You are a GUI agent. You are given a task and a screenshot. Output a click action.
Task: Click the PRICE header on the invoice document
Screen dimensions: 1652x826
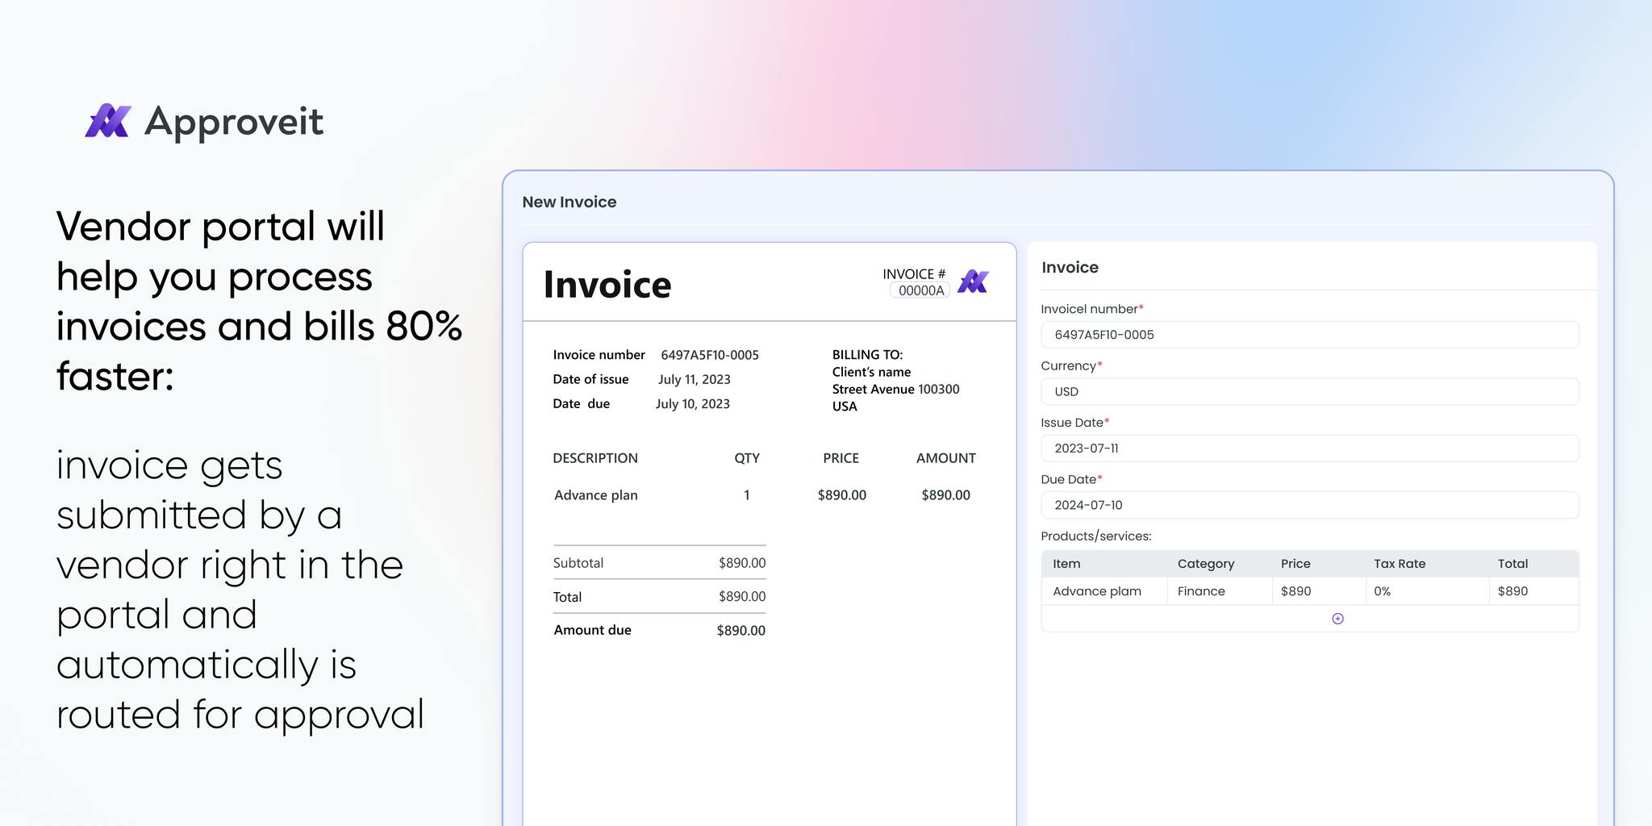click(x=841, y=458)
